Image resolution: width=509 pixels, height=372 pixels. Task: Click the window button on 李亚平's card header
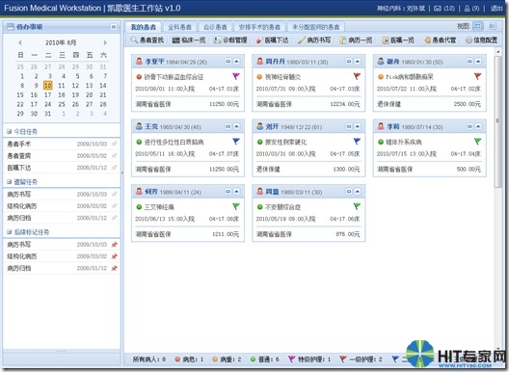pos(228,62)
